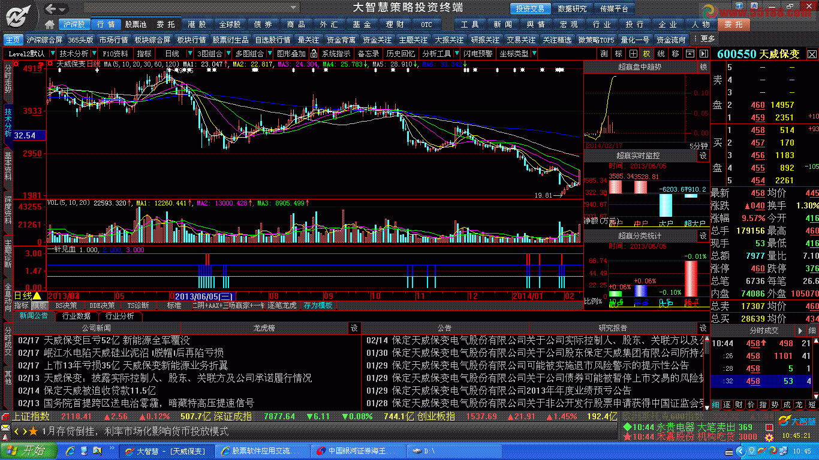
Task: Switch to 传媒平台 top tab
Action: (614, 8)
